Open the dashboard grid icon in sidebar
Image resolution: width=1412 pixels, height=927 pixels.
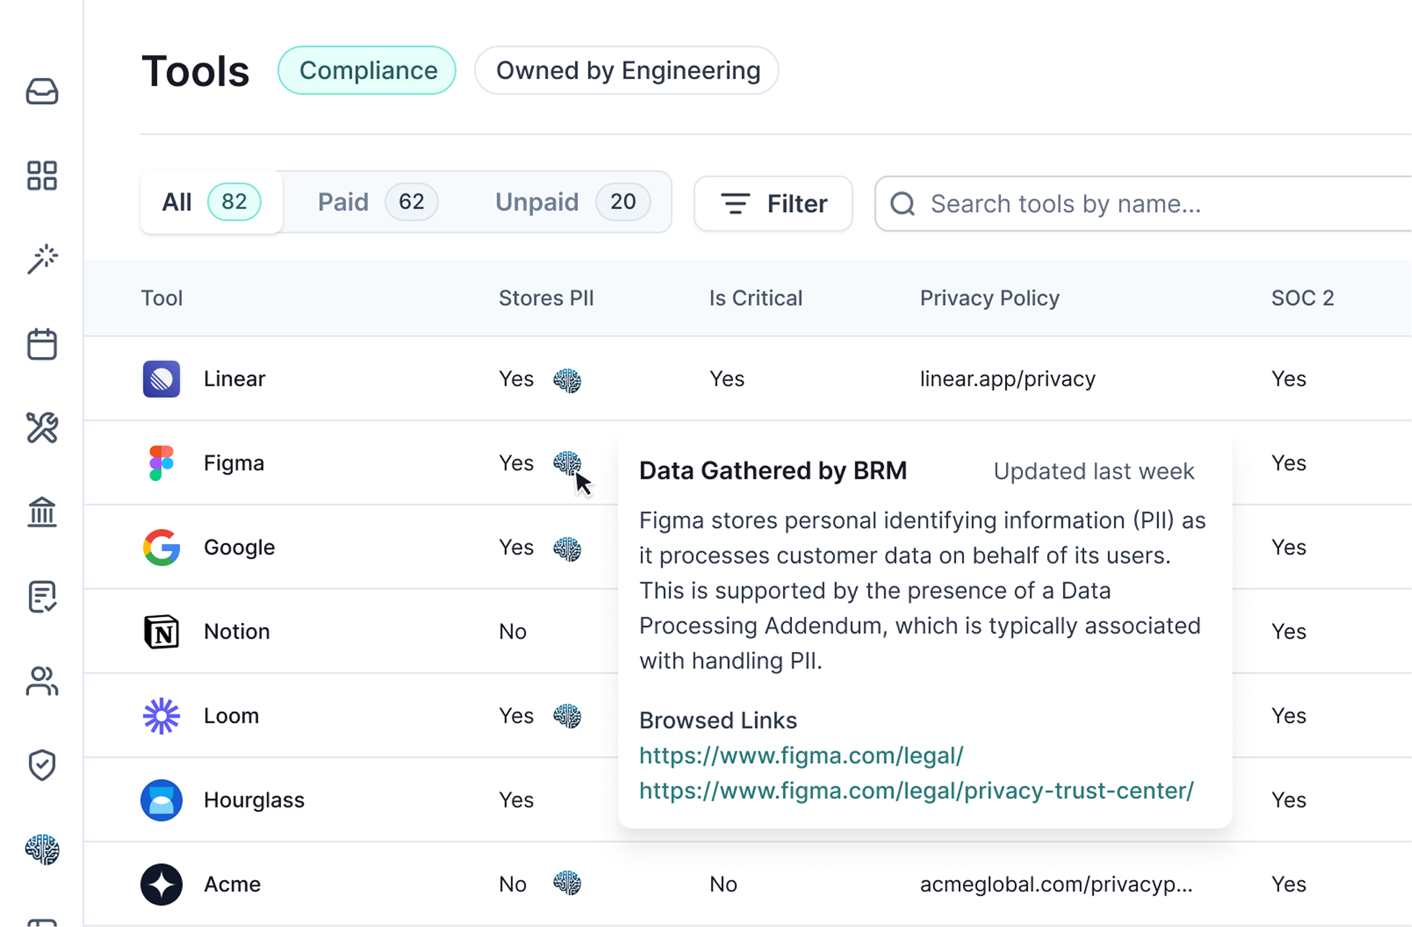pos(42,176)
